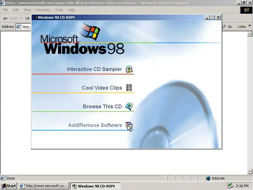The image size is (253, 190).
Task: Click the Start button
Action: point(9,186)
